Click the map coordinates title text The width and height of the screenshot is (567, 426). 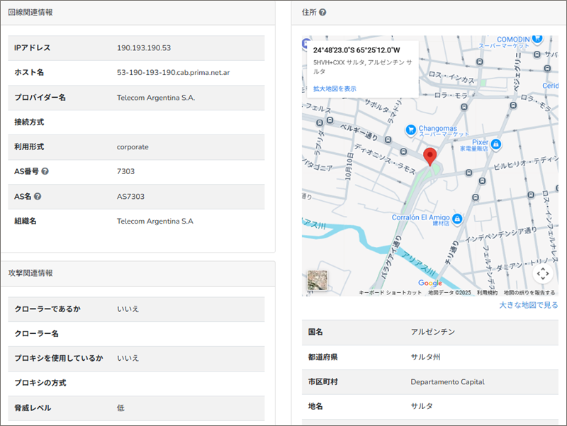[x=357, y=50]
